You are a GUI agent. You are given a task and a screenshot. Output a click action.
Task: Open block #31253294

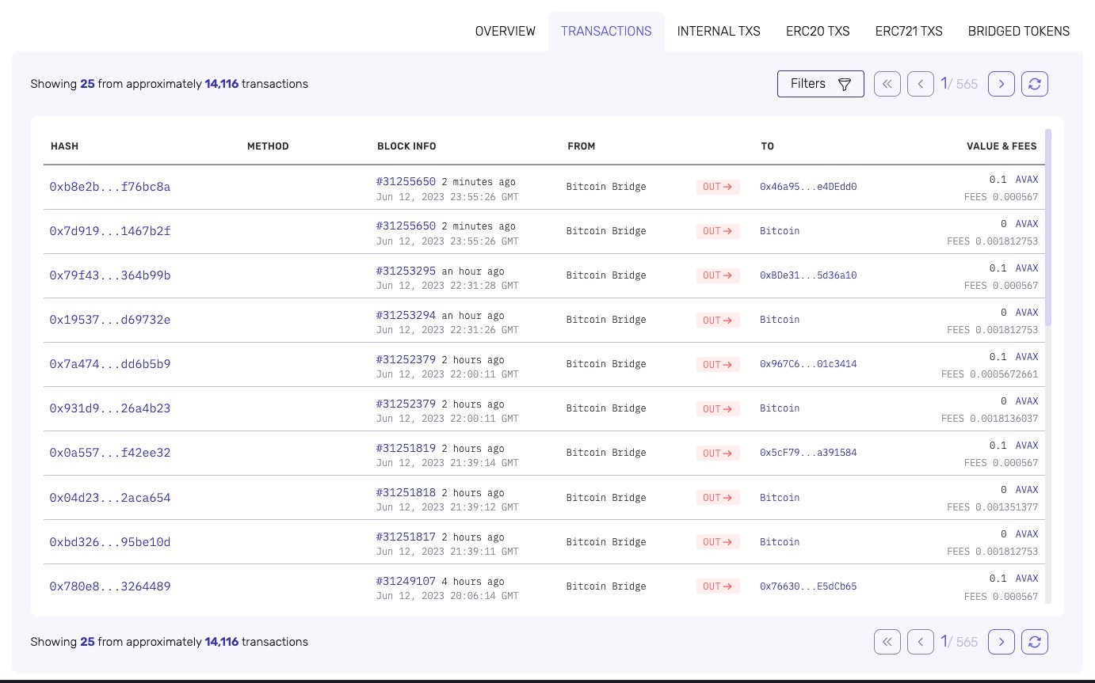click(x=406, y=315)
